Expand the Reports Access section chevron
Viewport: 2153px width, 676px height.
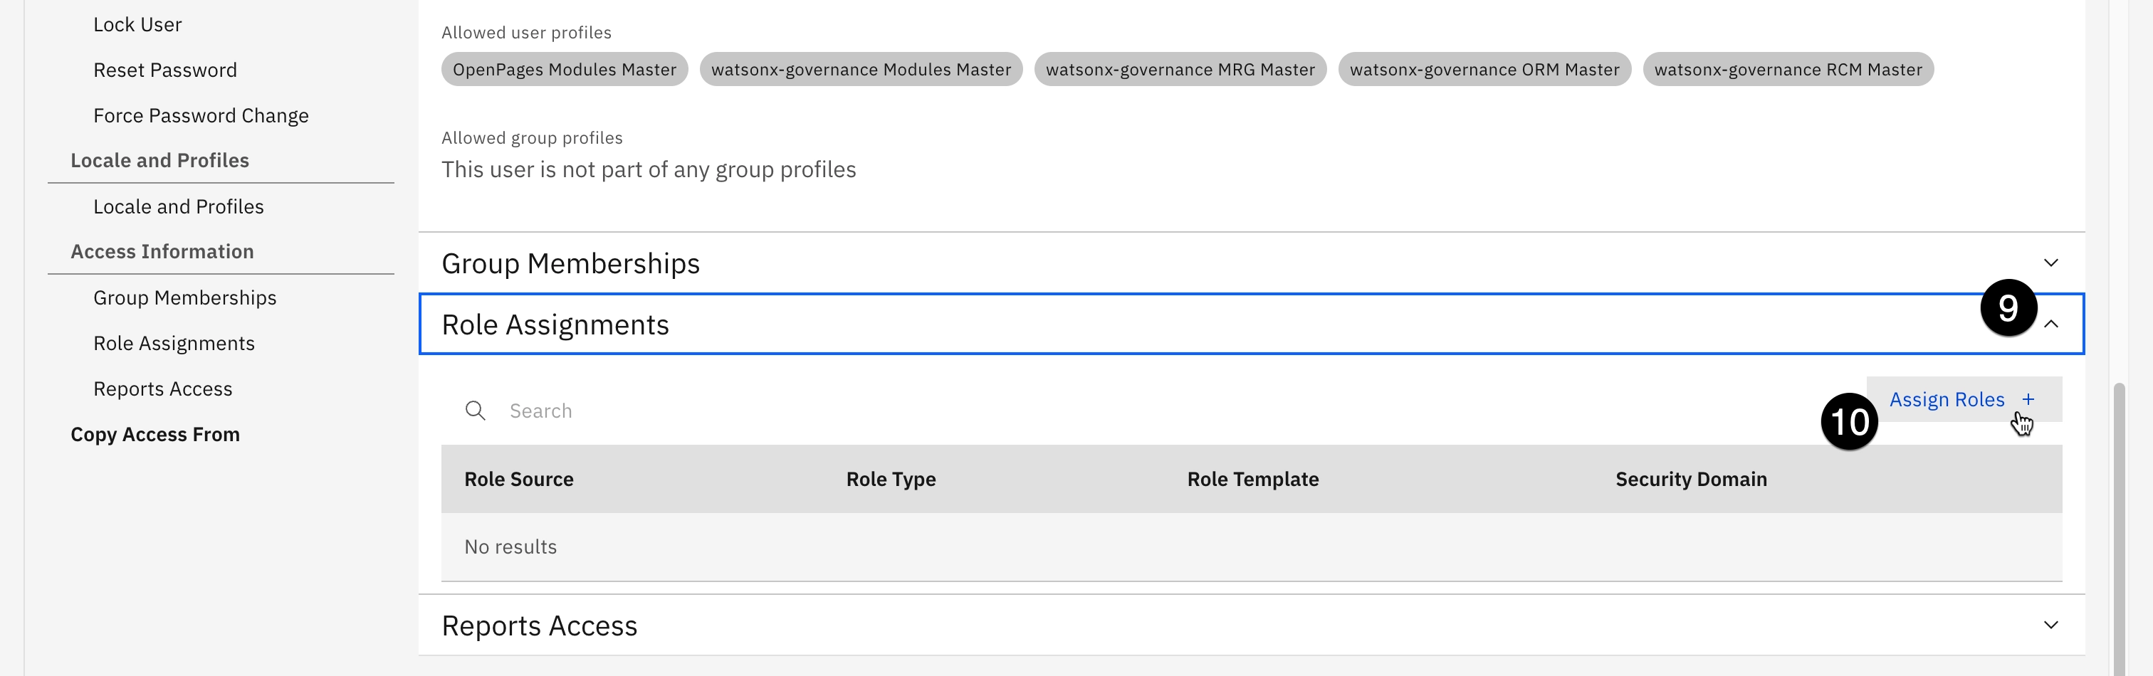2050,625
